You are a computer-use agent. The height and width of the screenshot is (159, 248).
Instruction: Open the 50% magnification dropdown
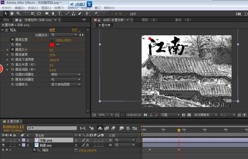(x=105, y=115)
